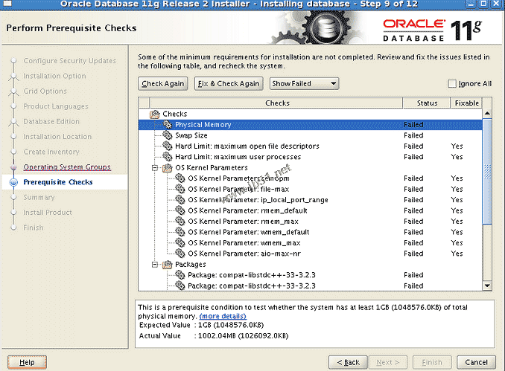
Task: Enable the Ignore All checkbox
Action: (452, 83)
